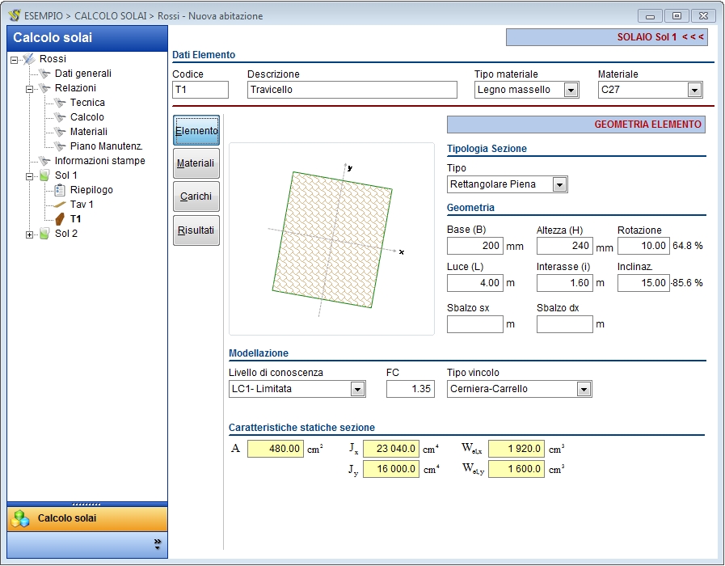Open the Tipo vincolo dropdown
Viewport: 725px width, 566px height.
(x=584, y=389)
